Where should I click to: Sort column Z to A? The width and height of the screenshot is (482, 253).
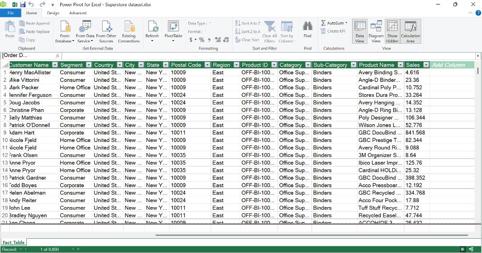(x=248, y=31)
